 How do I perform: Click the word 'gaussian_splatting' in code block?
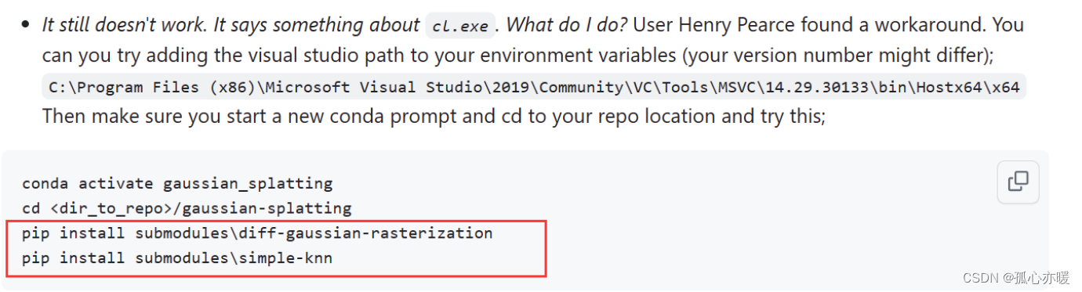coord(248,184)
